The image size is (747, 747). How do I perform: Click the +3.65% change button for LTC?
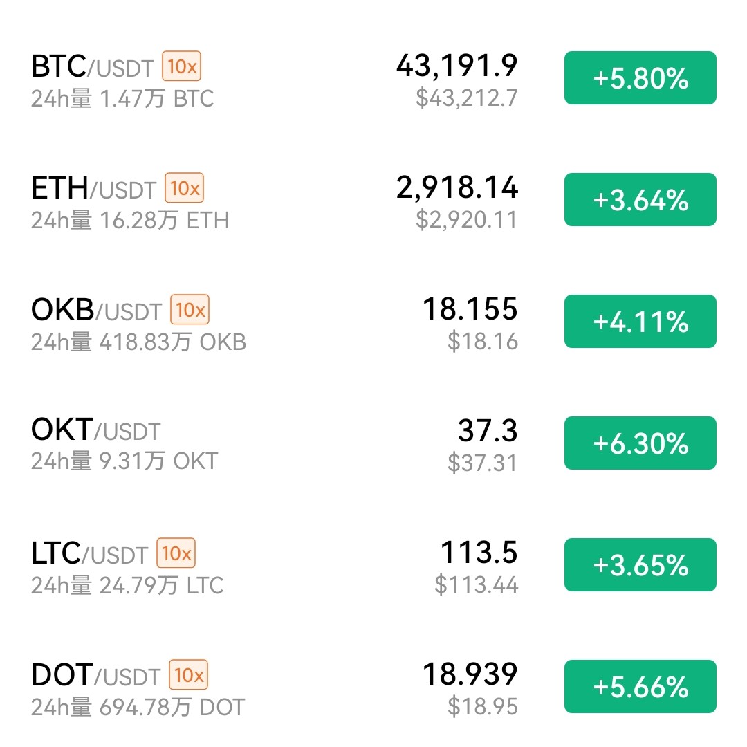pos(640,564)
